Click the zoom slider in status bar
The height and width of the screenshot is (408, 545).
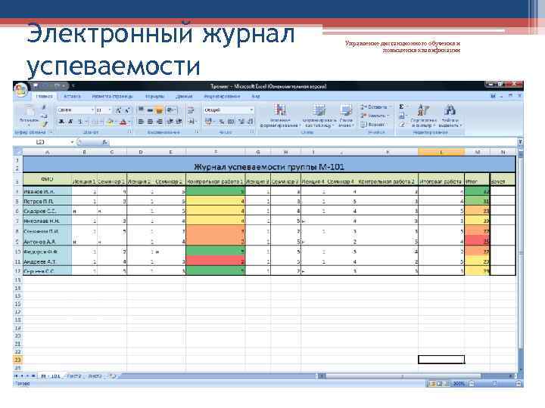(494, 384)
